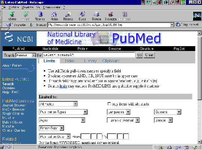The width and height of the screenshot is (202, 150).
Task: Open Nucleotide in the black navigation bar
Action: pyautogui.click(x=50, y=49)
